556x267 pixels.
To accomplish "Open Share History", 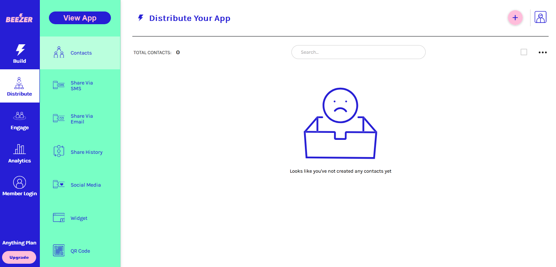I will 86,152.
